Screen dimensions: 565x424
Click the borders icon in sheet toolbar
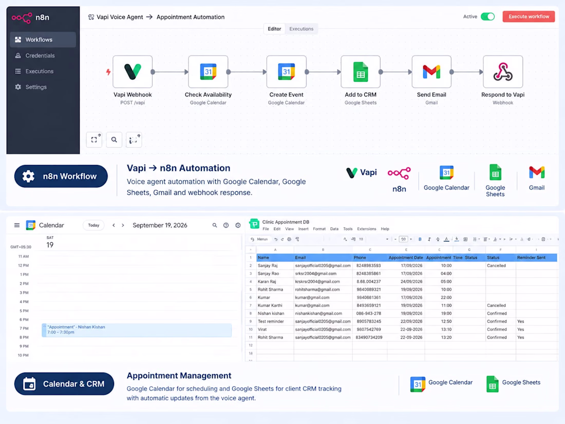click(465, 239)
